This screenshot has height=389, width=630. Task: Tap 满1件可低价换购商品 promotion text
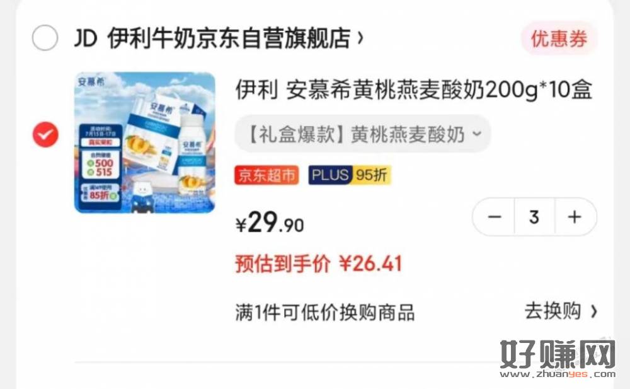[325, 312]
